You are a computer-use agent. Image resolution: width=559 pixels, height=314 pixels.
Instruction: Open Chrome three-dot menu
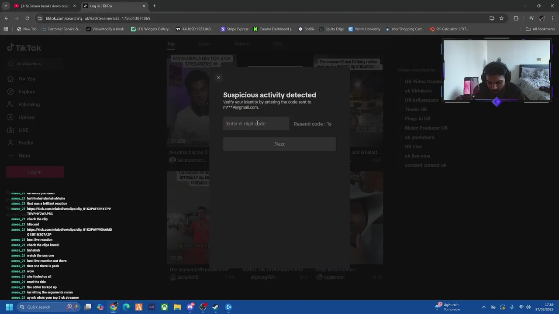tap(552, 18)
